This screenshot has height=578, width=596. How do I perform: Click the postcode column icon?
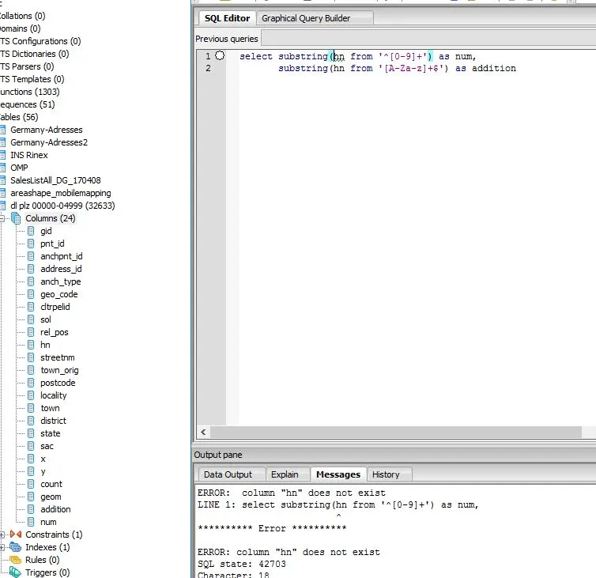31,383
